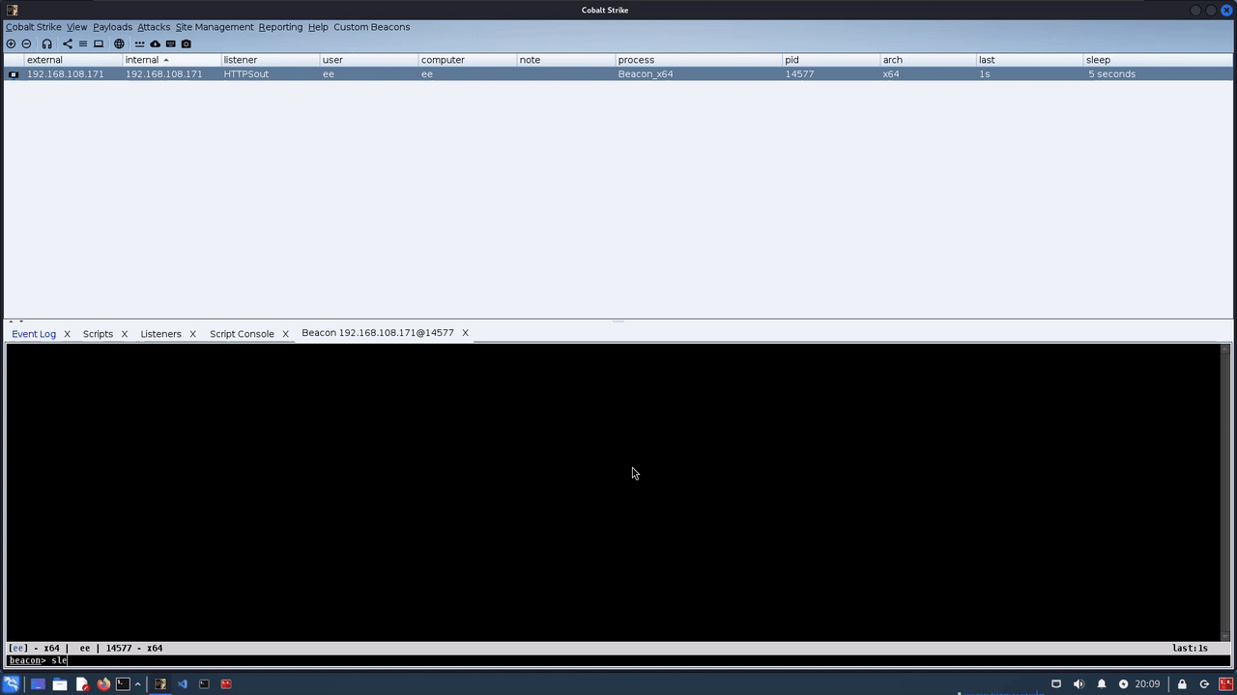Open the View menu
Image resolution: width=1237 pixels, height=695 pixels.
(76, 27)
